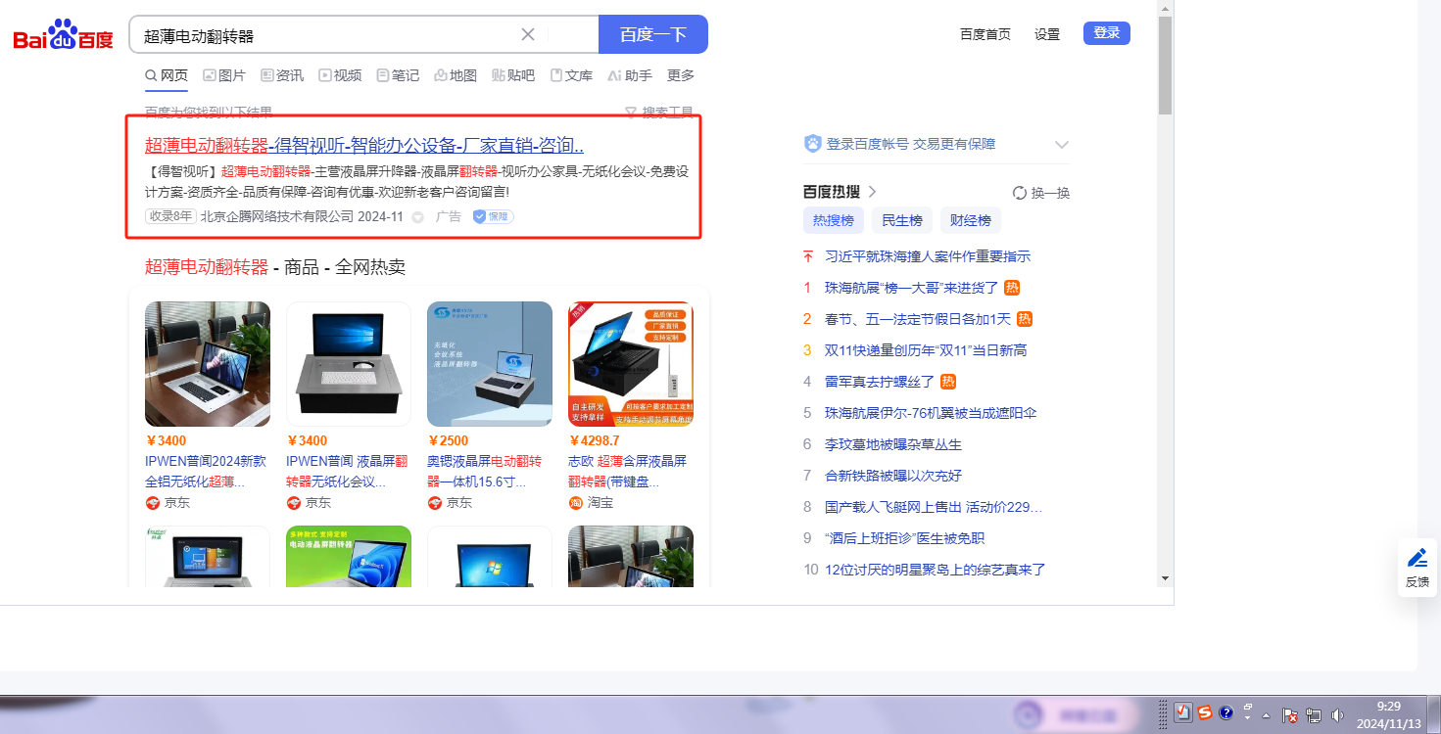Click the Baidu logo
The width and height of the screenshot is (1441, 734).
pyautogui.click(x=64, y=36)
